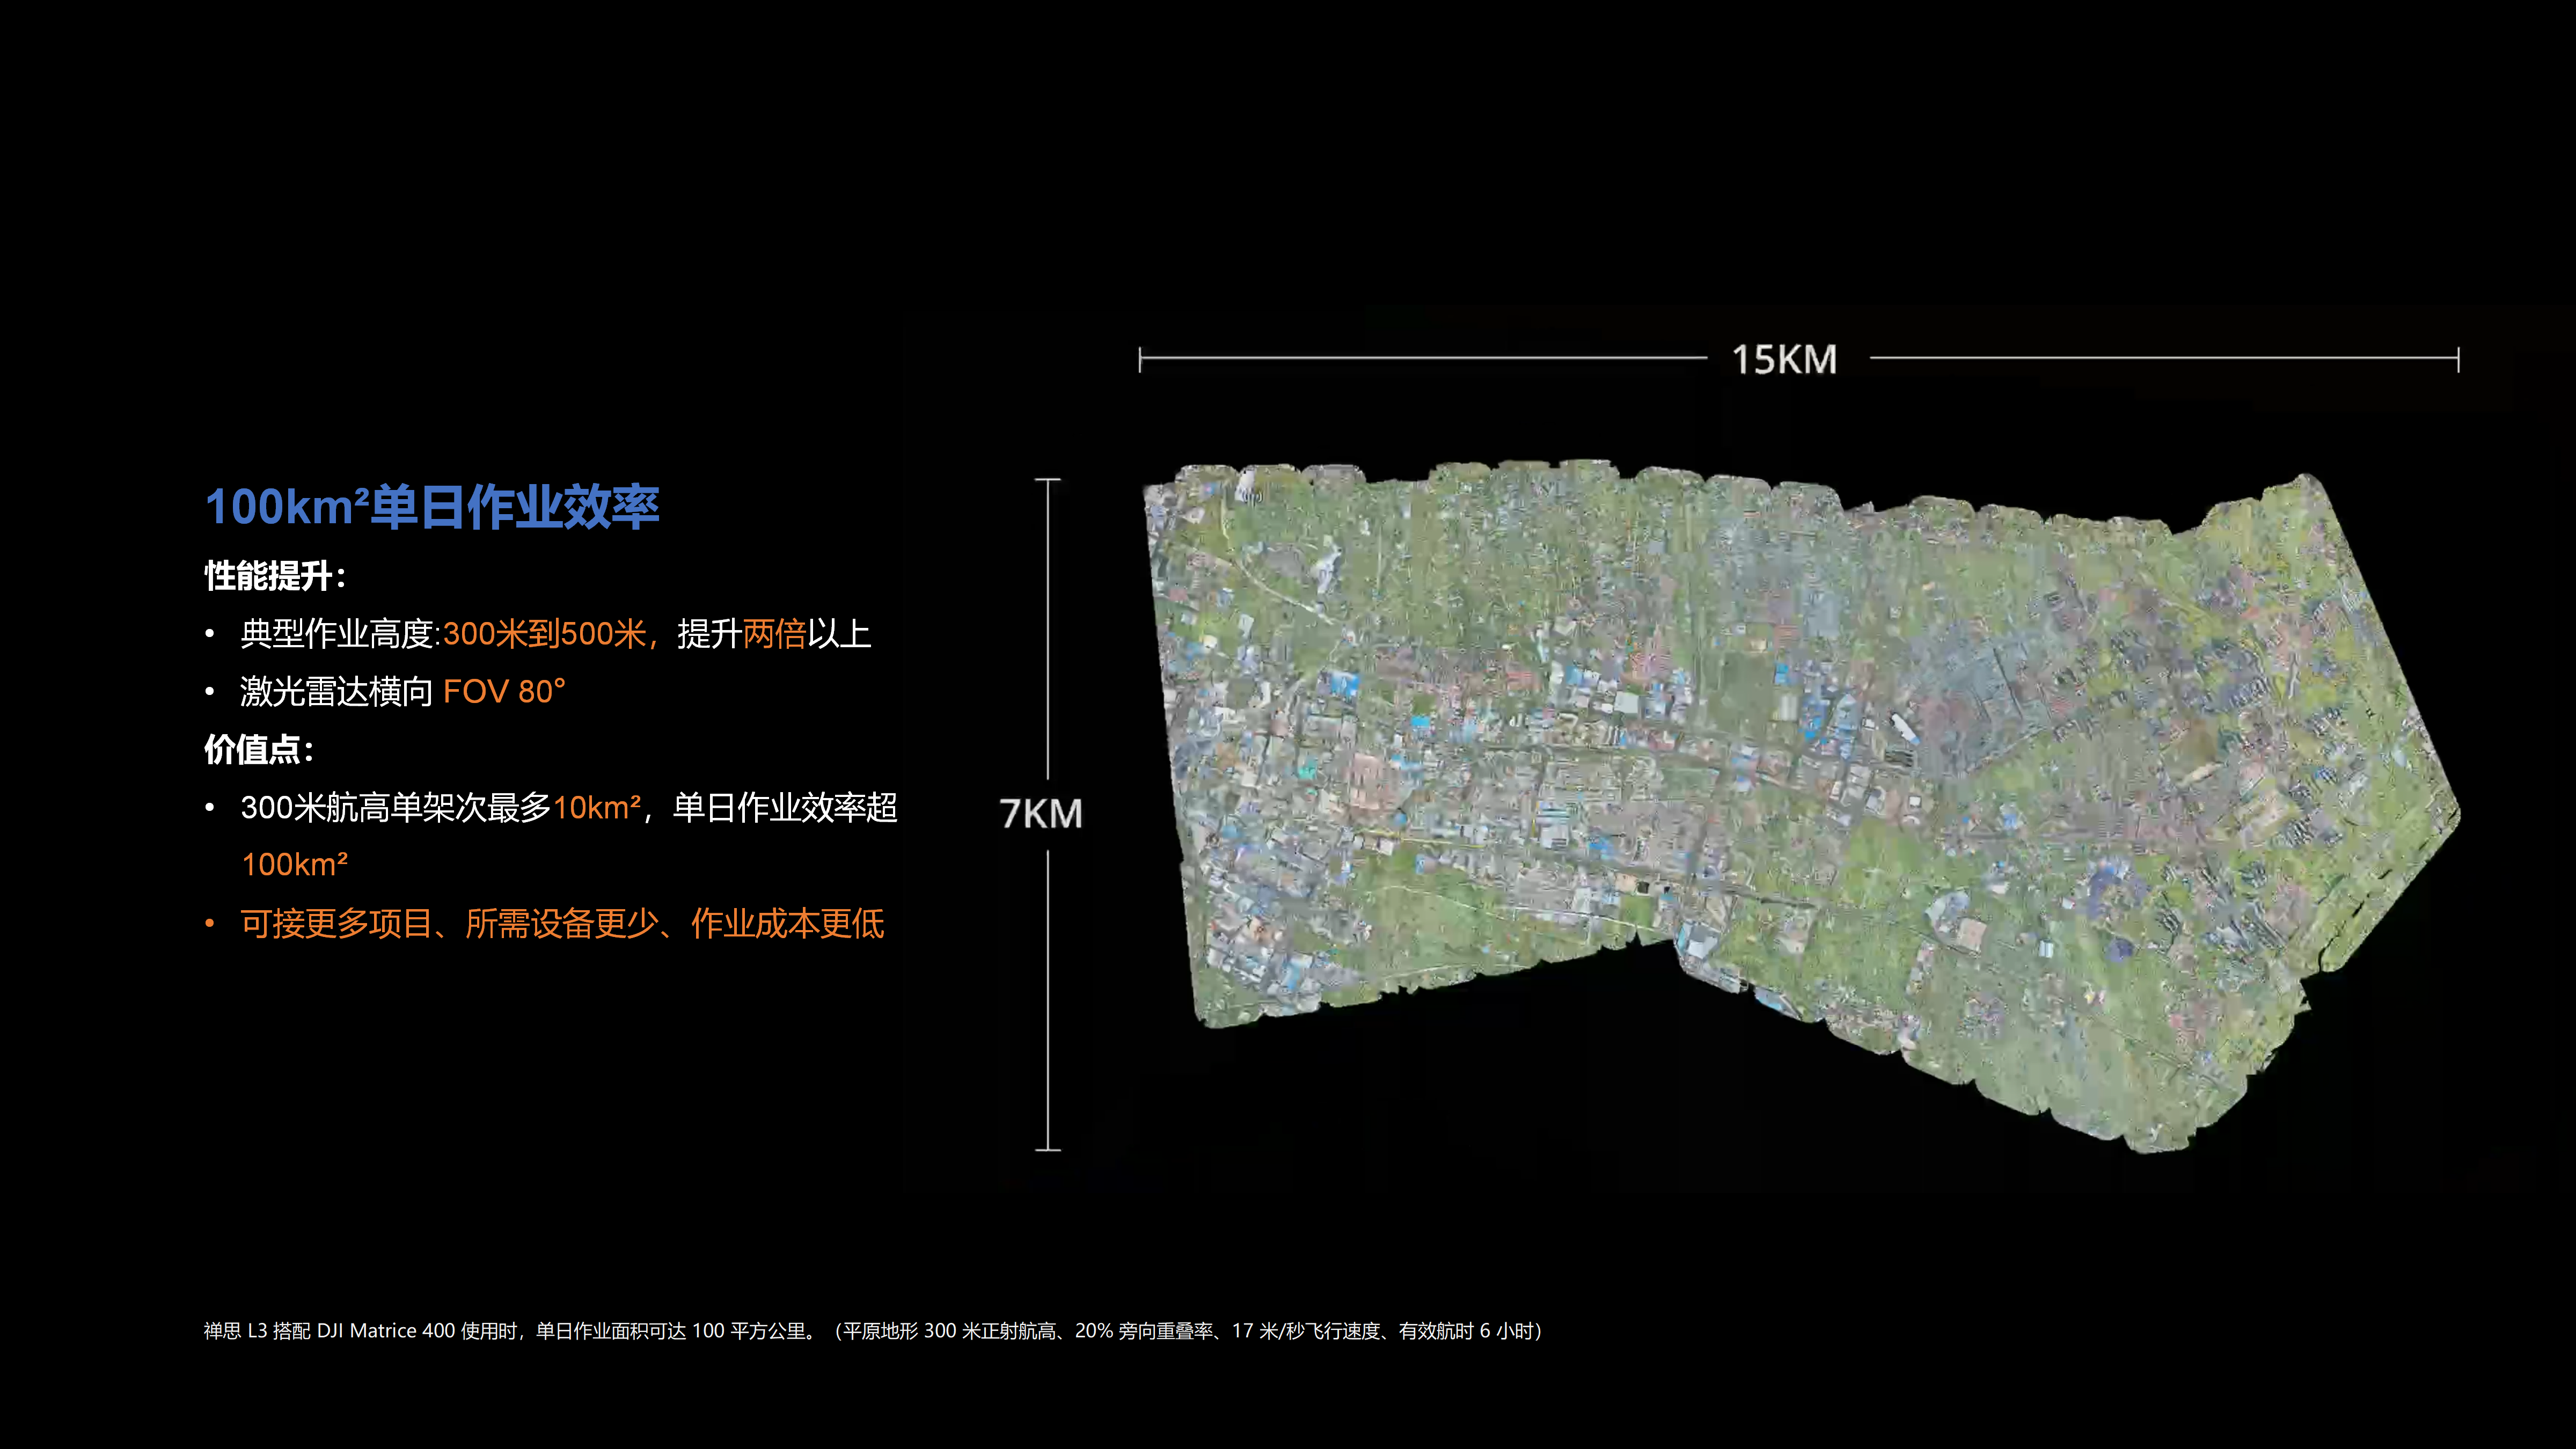The image size is (2576, 1449).
Task: Click DJI Matrice 400 in the footnote
Action: click(386, 1331)
